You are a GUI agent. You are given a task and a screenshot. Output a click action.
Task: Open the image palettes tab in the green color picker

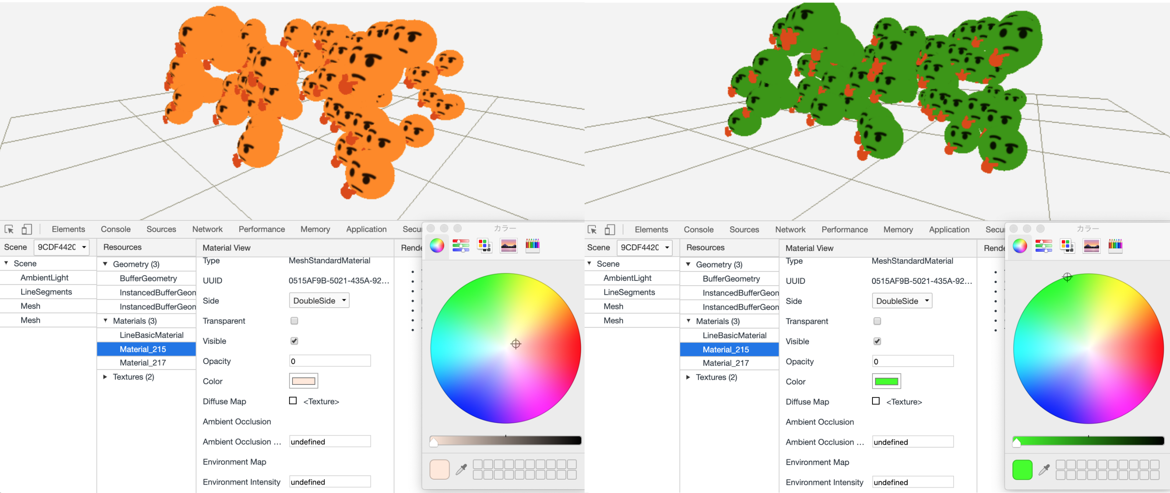click(1091, 246)
